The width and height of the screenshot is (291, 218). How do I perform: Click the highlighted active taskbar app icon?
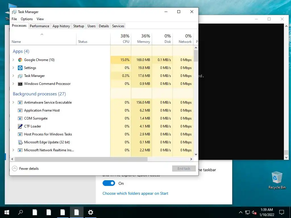point(77,212)
